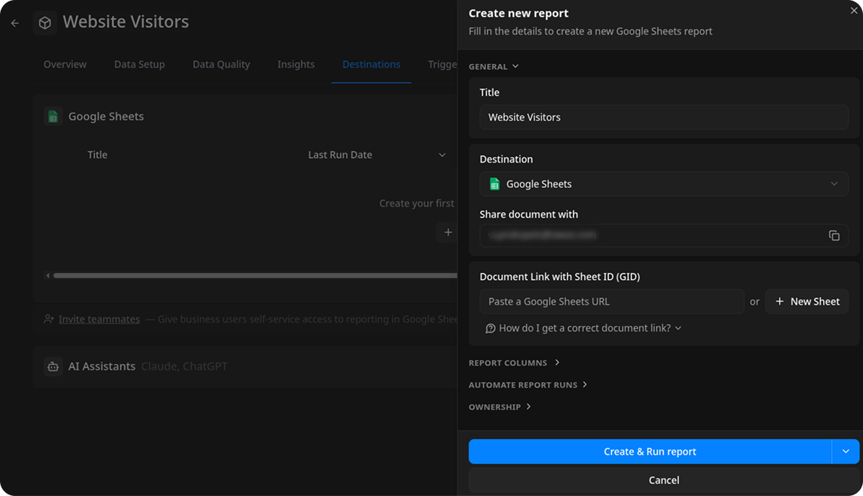Open the Invite teammates link
The width and height of the screenshot is (863, 496).
tap(99, 319)
